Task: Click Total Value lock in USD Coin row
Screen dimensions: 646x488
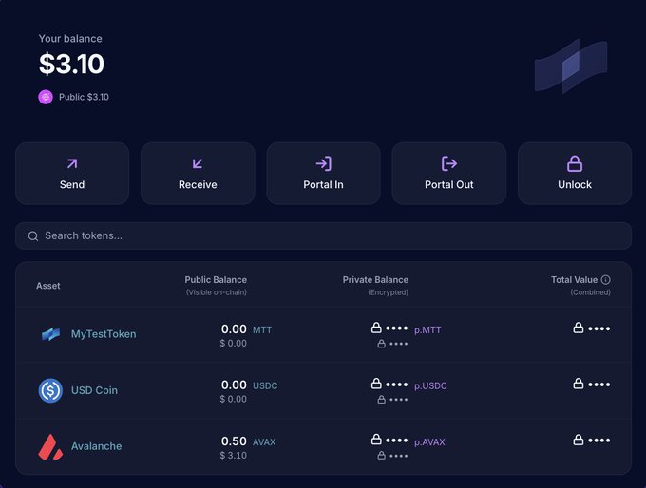Action: coord(579,384)
